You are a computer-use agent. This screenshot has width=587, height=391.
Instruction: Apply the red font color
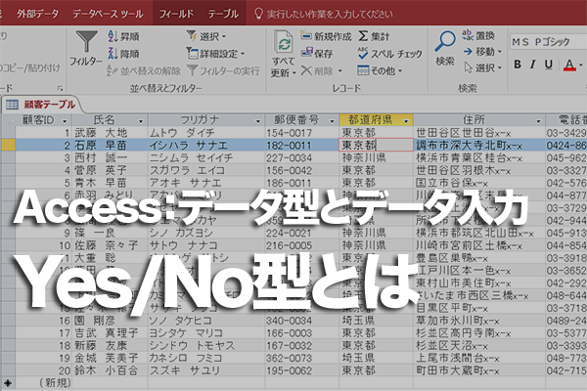[569, 65]
